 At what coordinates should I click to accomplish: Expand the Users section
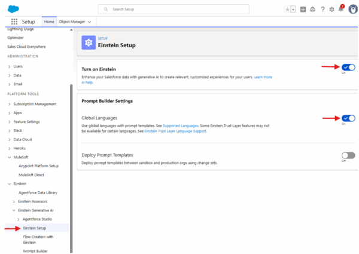10,66
